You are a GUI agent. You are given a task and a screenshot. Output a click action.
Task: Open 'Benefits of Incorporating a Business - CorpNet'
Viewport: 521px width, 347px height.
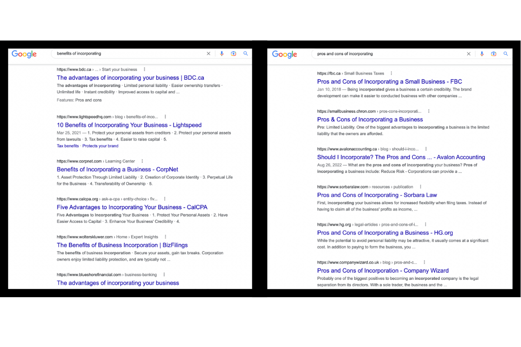point(117,170)
